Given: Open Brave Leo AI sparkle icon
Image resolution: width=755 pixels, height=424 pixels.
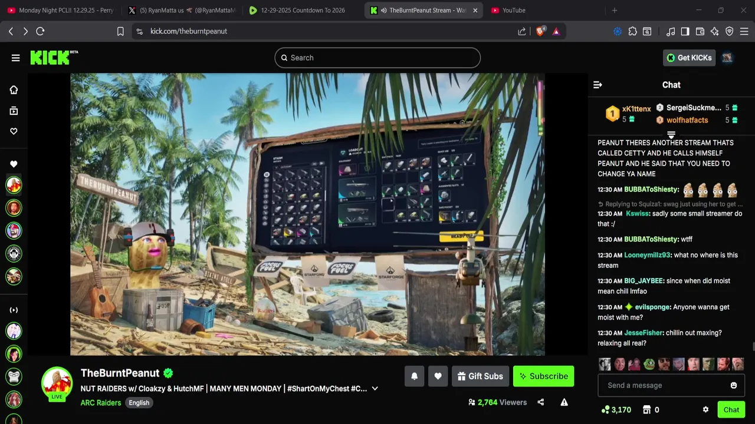Looking at the screenshot, I should tap(714, 31).
